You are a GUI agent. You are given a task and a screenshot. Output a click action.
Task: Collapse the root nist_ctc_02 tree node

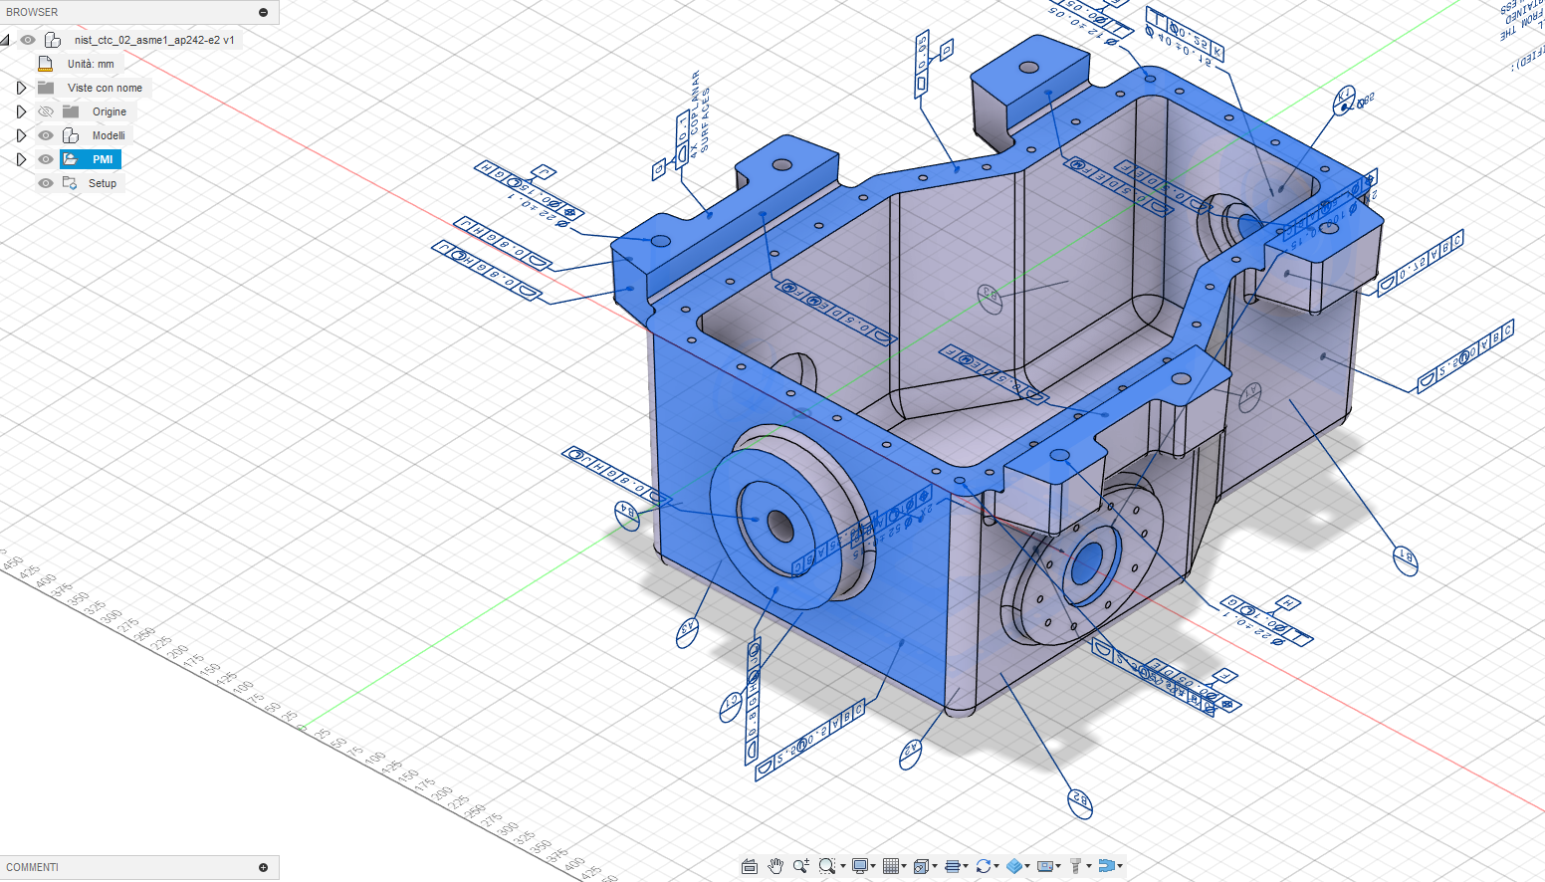click(5, 40)
